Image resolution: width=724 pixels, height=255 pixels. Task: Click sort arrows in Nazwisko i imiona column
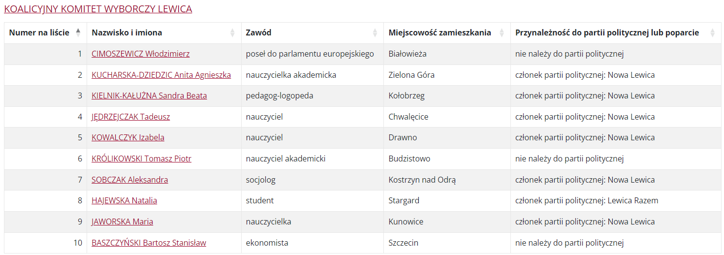coord(232,33)
